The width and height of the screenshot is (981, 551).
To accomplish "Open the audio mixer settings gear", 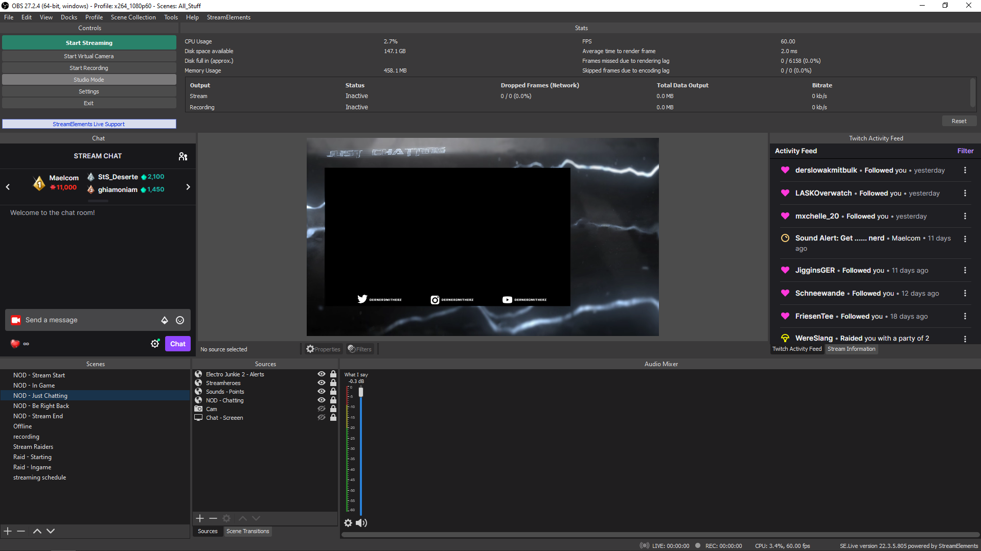I will coord(348,523).
